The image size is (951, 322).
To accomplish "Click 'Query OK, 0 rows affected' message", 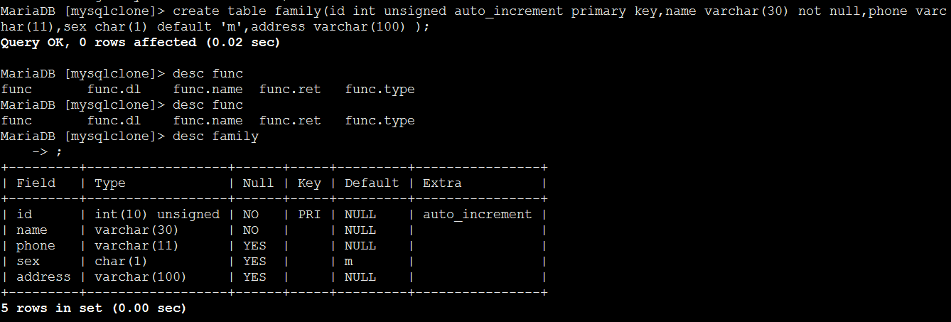I will coord(98,43).
